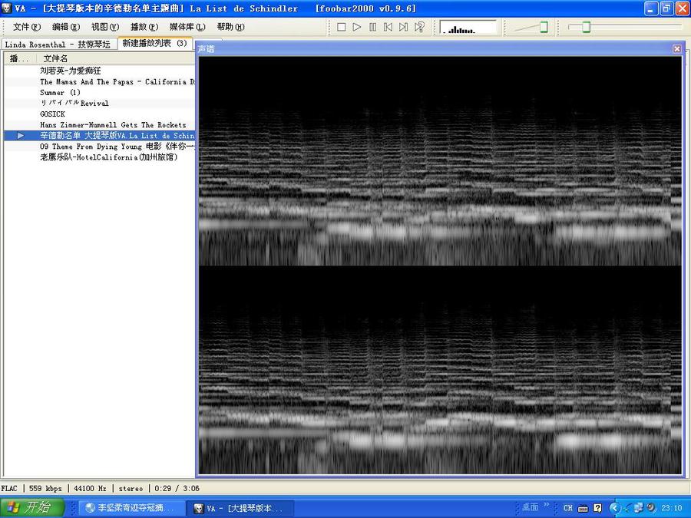
Task: Select Hans Zimmer-Hummell Gets The Rockets
Action: [x=100, y=124]
